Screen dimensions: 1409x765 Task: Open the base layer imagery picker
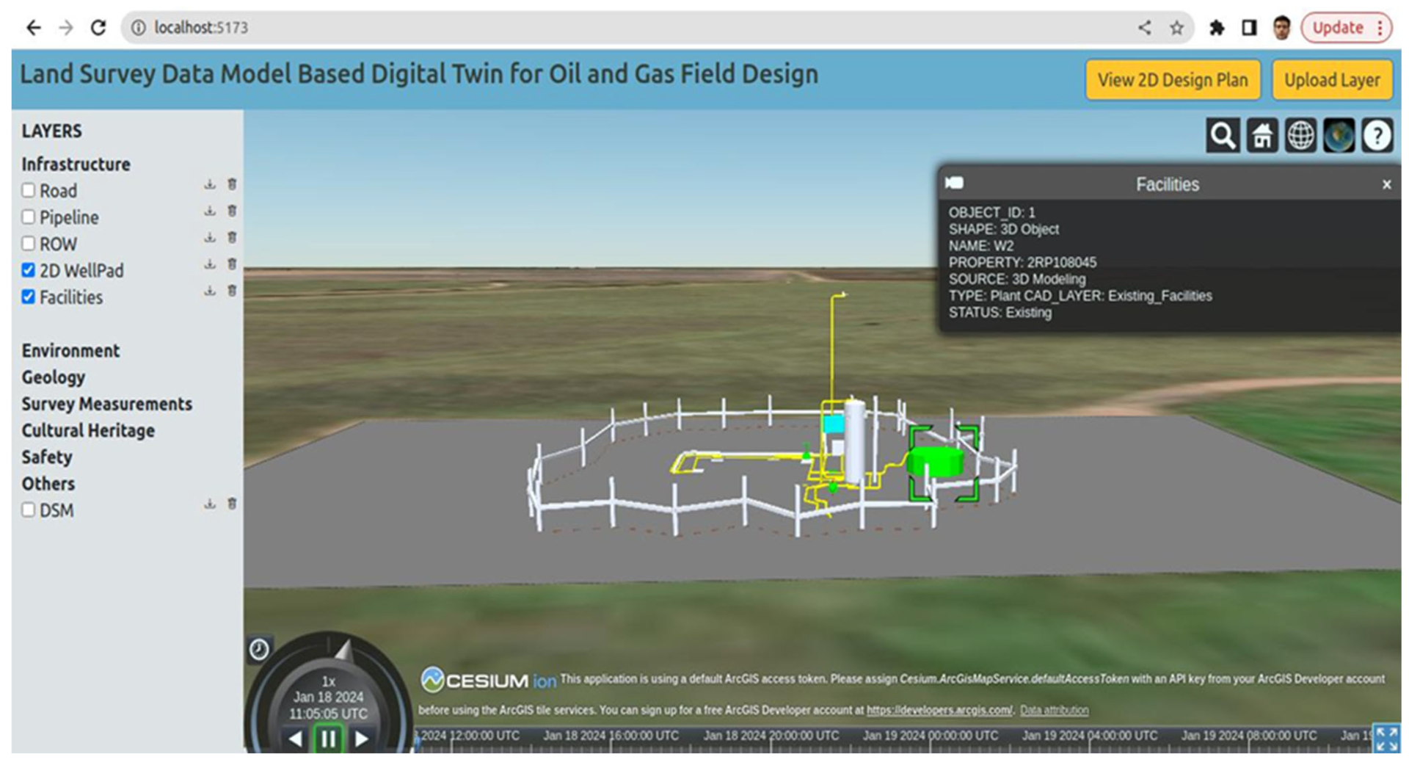point(1339,136)
